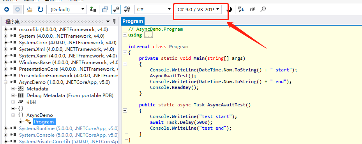
Task: Select System.Runtime assembly in the tree
Action: [x=69, y=128]
